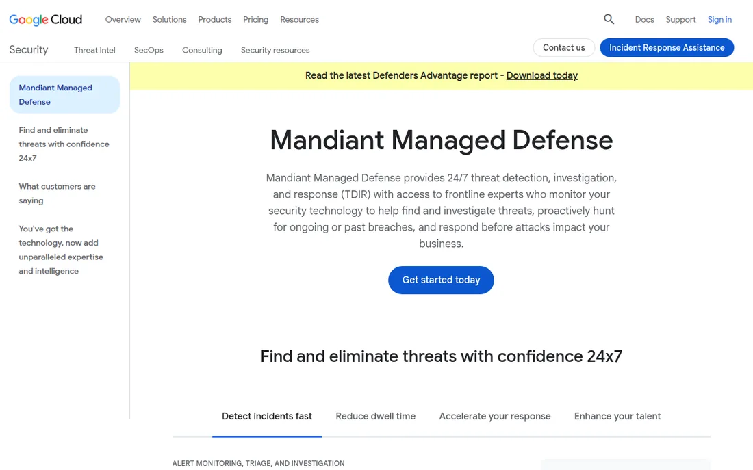
Task: Jump to Find and eliminate threats sidebar item
Action: click(64, 144)
